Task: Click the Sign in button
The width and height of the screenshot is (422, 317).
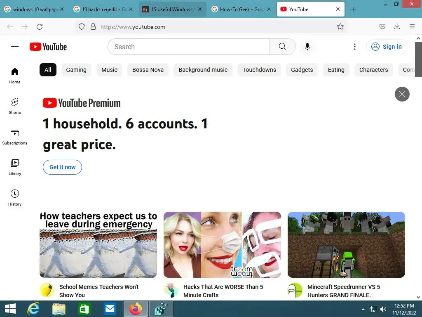Action: [x=387, y=47]
